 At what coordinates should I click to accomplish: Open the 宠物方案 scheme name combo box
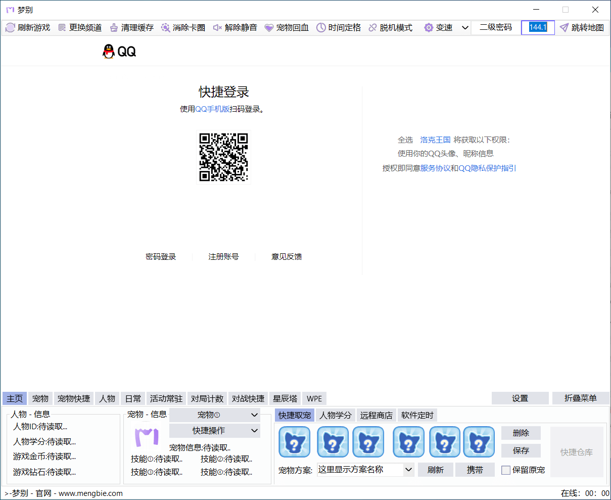click(x=365, y=469)
